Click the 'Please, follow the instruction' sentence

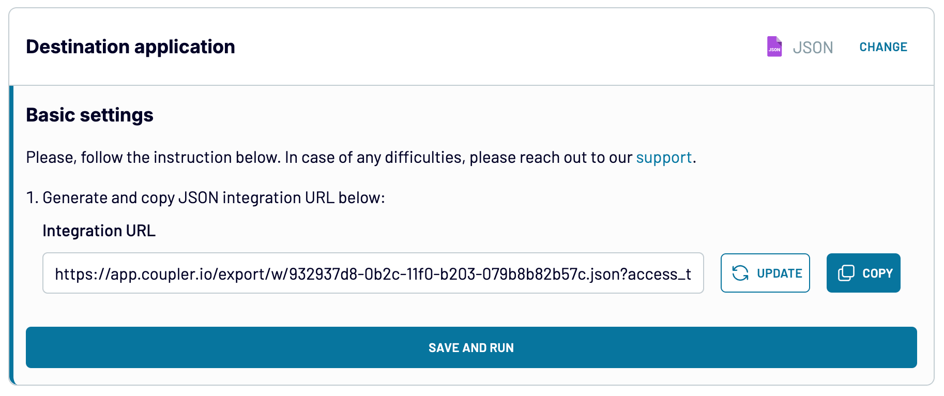331,157
